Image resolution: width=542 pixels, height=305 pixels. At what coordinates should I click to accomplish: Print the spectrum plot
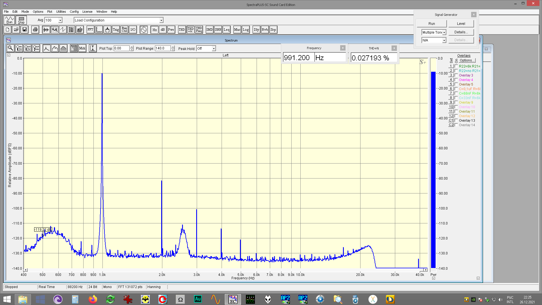35,30
